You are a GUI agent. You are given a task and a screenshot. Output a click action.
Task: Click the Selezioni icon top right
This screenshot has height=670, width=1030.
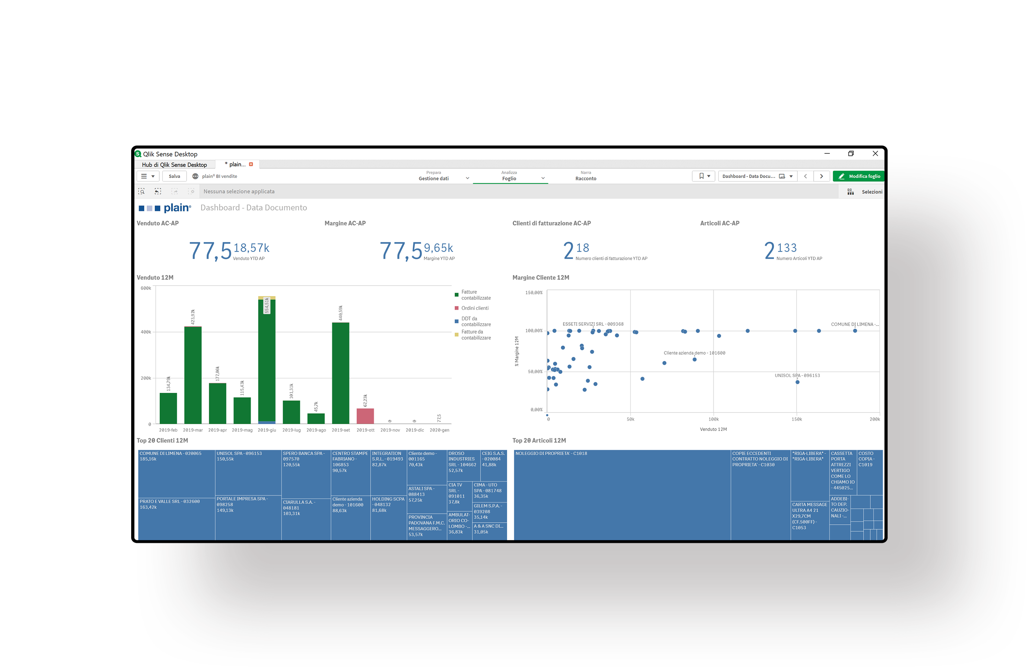pyautogui.click(x=851, y=191)
